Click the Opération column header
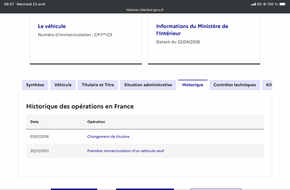 click(96, 122)
